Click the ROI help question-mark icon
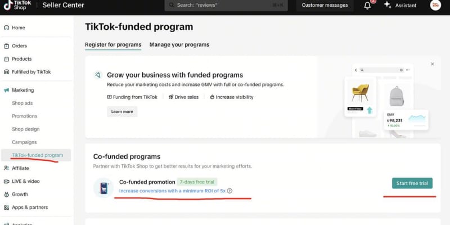 229,191
